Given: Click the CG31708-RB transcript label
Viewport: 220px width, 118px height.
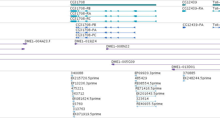Looking at the screenshot, I should (x=80, y=8).
